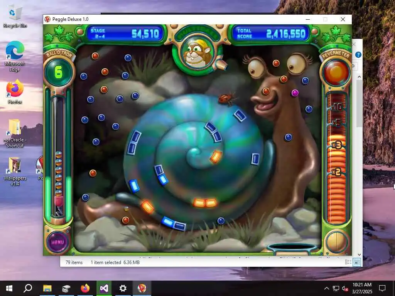Select the Microsoft Edge desktop shortcut
Viewport: 395px width, 296px height.
pyautogui.click(x=15, y=56)
